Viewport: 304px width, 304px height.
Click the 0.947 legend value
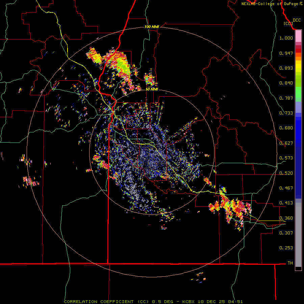point(286,53)
